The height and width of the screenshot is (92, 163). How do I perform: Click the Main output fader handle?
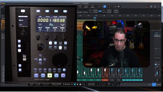(x=157, y=73)
